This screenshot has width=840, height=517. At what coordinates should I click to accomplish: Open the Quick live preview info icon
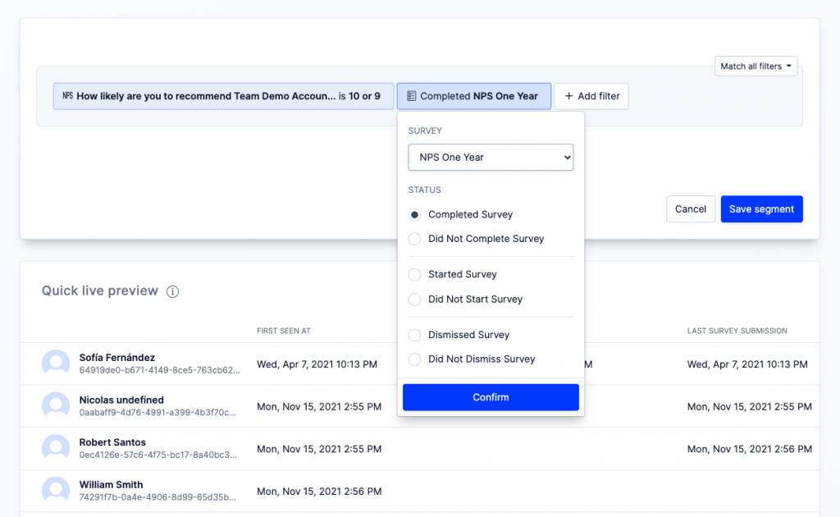(172, 291)
